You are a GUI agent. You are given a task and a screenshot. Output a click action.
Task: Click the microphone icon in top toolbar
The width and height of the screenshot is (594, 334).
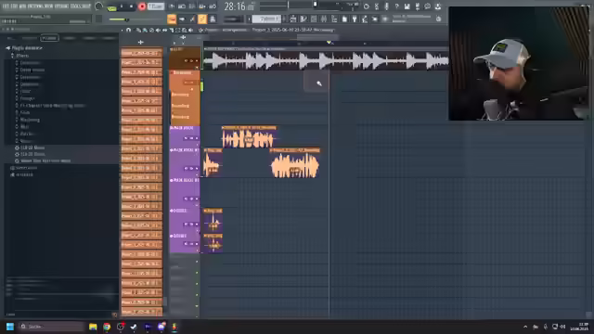386,6
